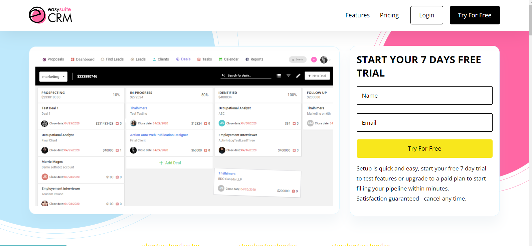Open Action Auto-Web Publication Designer link

159,135
